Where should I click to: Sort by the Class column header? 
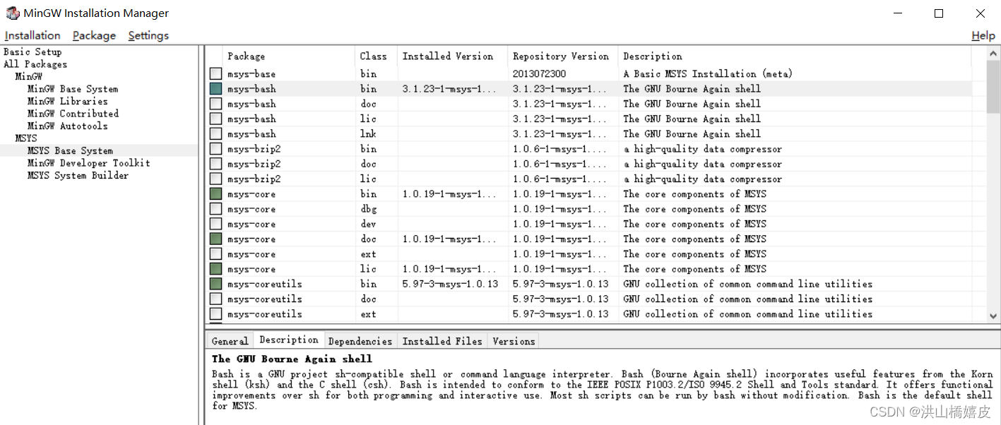point(376,56)
